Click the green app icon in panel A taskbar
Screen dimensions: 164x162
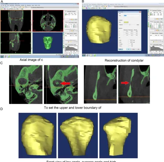point(9,56)
